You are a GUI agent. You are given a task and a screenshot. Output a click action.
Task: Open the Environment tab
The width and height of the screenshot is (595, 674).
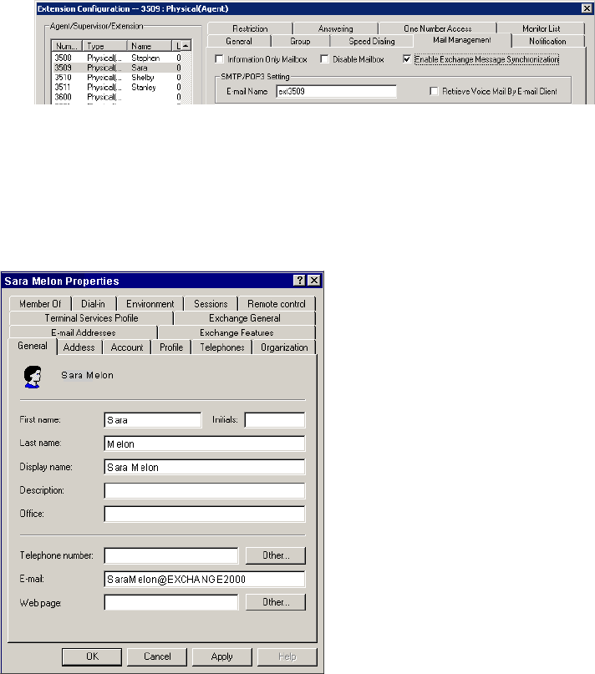point(150,304)
